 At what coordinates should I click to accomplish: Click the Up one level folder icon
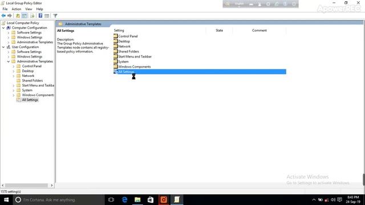pos(18,16)
